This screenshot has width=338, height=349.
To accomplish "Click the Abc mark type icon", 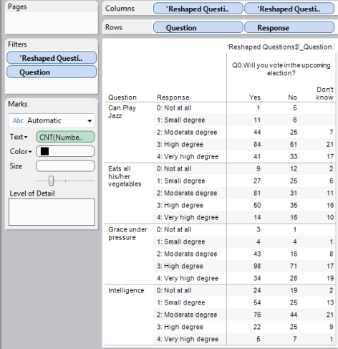I will click(x=18, y=120).
